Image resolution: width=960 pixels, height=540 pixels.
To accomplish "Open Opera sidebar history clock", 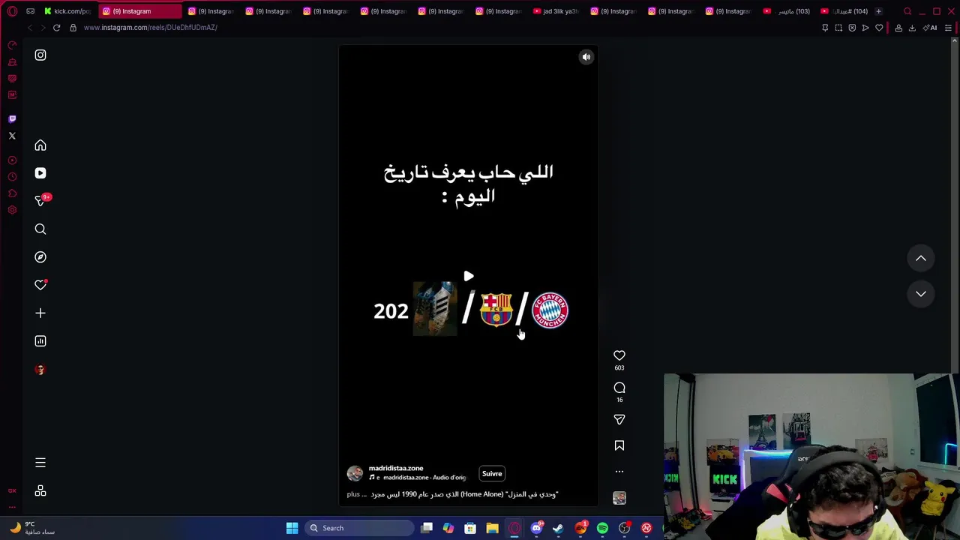I will (12, 177).
